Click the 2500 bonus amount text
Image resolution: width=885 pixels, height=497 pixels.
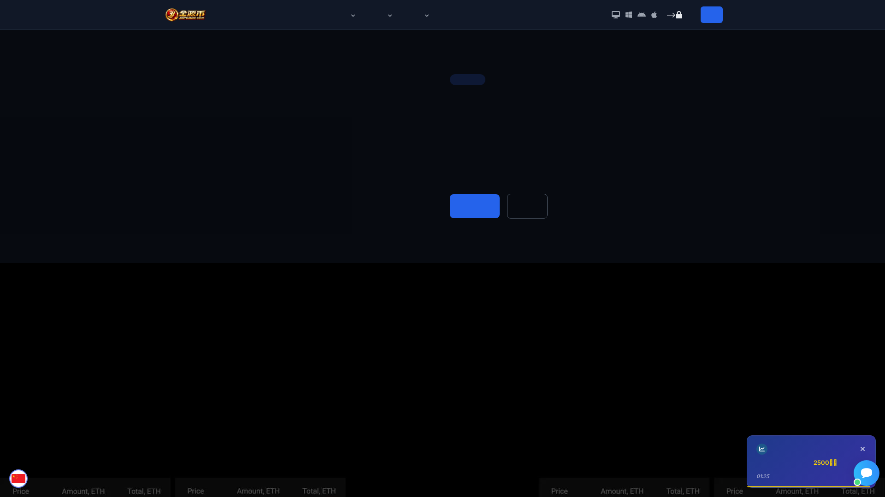pyautogui.click(x=825, y=462)
